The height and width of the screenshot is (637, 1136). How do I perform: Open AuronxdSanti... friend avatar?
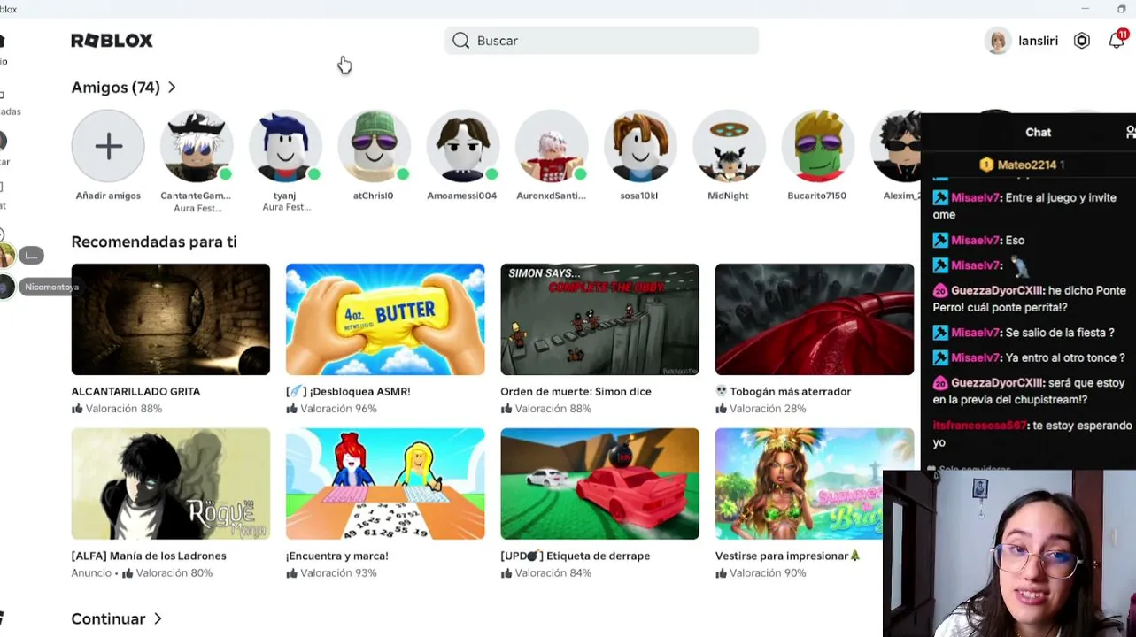point(551,146)
